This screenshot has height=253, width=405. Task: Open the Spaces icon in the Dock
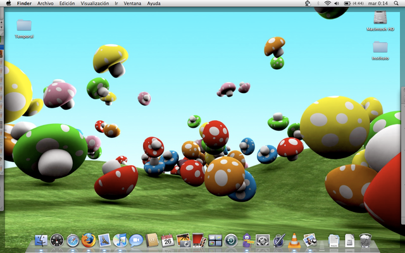(x=215, y=240)
